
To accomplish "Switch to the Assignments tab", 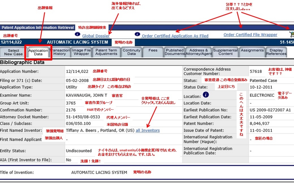I will 252,52.
